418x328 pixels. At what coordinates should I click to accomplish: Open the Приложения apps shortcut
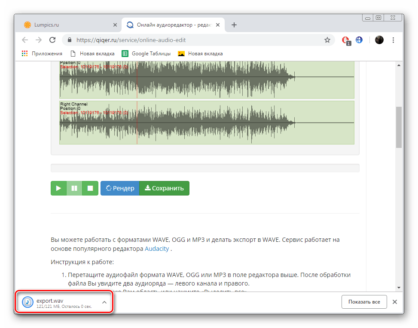point(42,54)
